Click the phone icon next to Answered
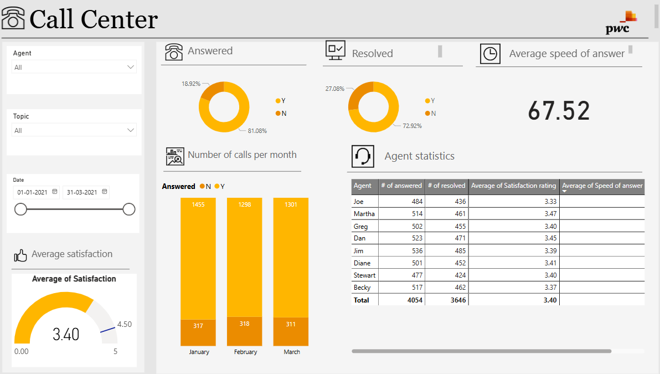Viewport: 660px width, 374px height. pos(174,52)
